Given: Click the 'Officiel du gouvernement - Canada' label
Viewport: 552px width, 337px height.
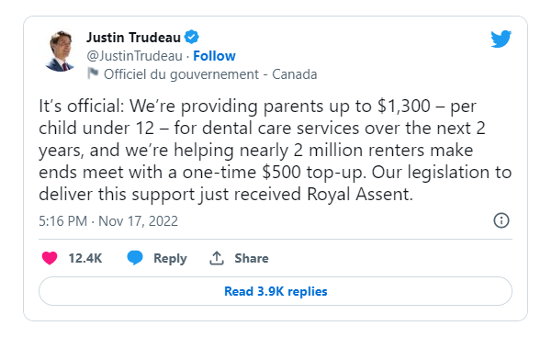Looking at the screenshot, I should pos(210,74).
